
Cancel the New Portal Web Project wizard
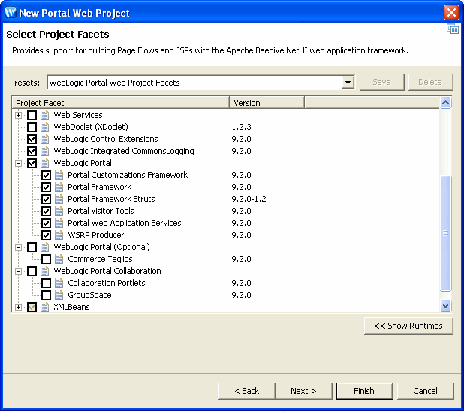pyautogui.click(x=425, y=391)
